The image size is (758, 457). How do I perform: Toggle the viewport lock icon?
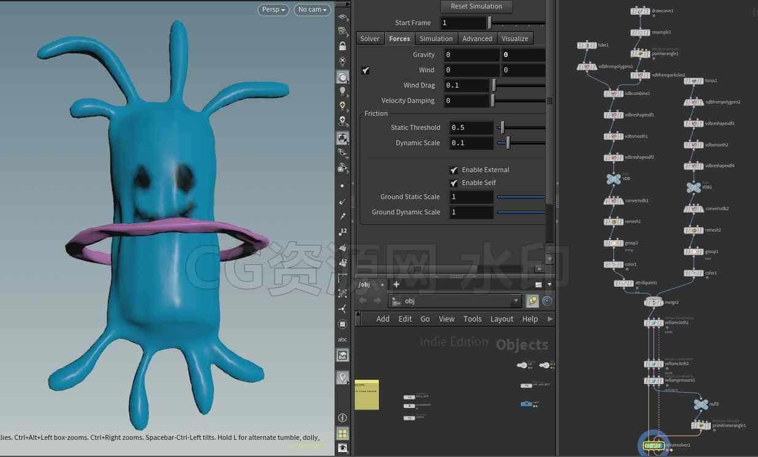click(343, 46)
